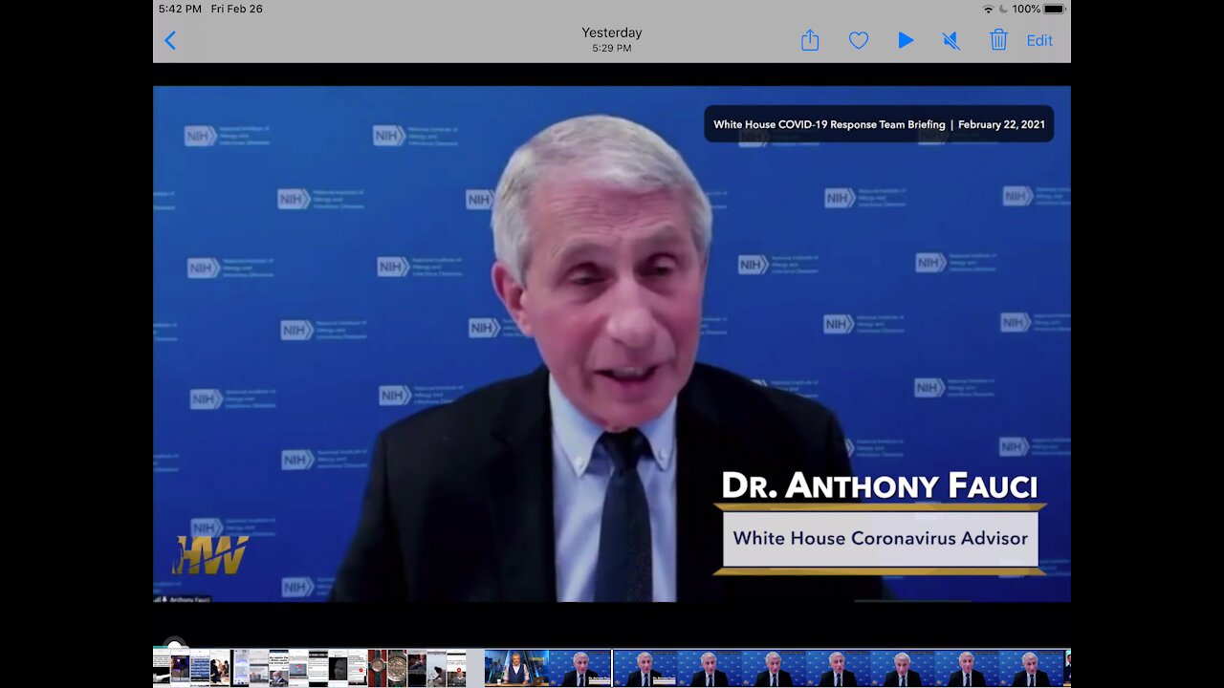Tap the Wi-Fi status icon
The image size is (1224, 688).
tap(988, 9)
